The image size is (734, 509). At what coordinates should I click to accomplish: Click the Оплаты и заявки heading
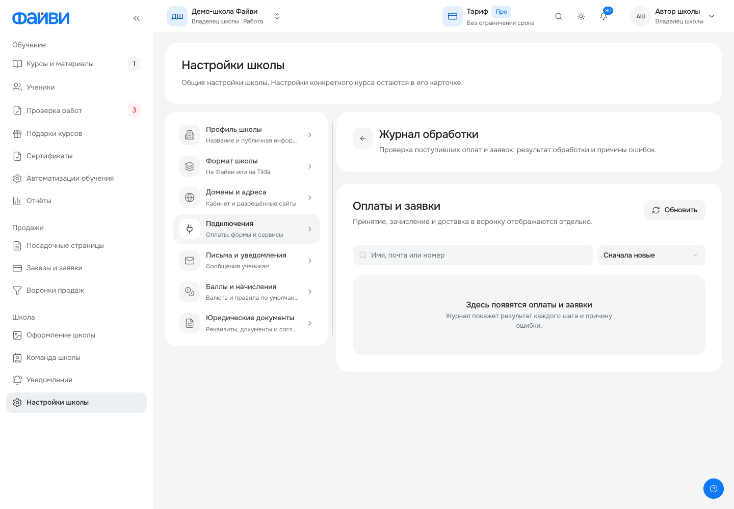[x=397, y=206]
